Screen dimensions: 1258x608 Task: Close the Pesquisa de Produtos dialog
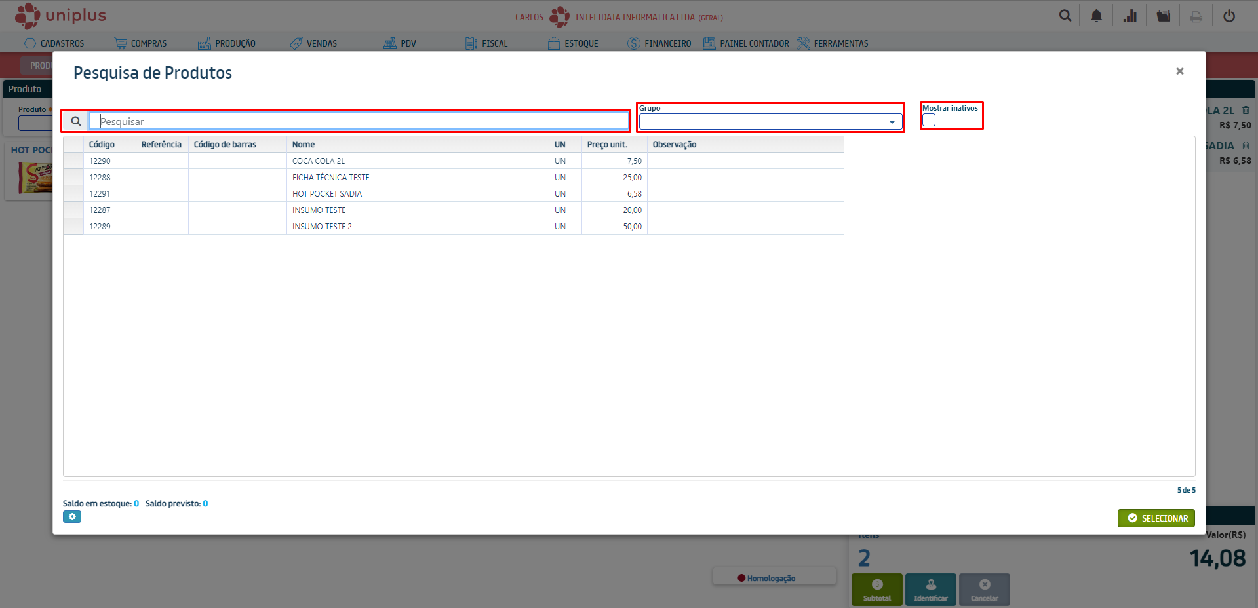coord(1179,71)
